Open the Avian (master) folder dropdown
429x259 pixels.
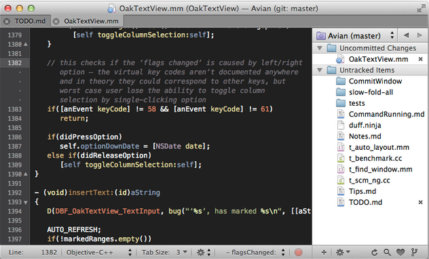pyautogui.click(x=355, y=35)
